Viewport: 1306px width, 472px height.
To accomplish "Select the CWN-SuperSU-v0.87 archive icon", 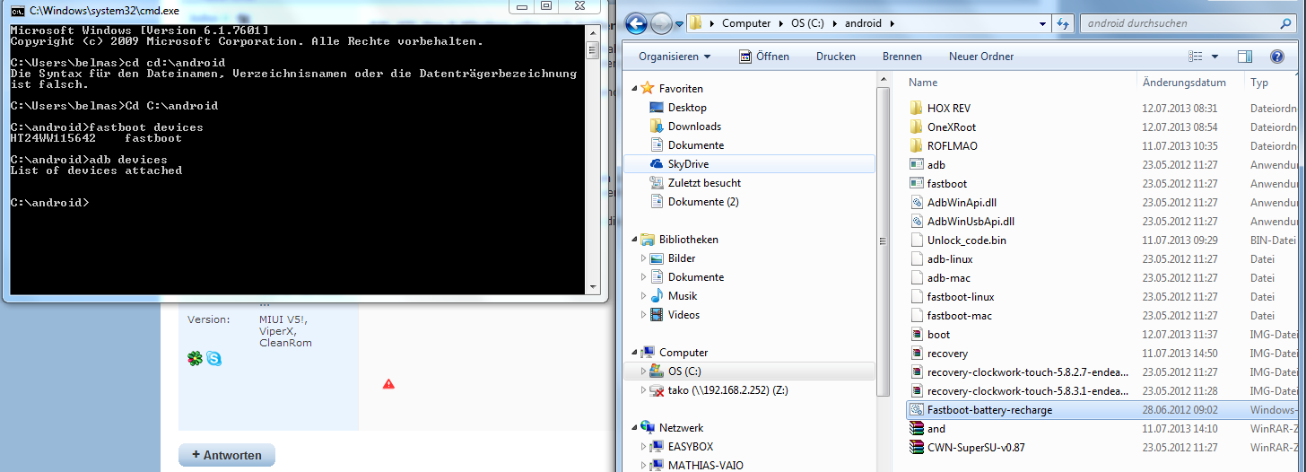I will [x=917, y=447].
